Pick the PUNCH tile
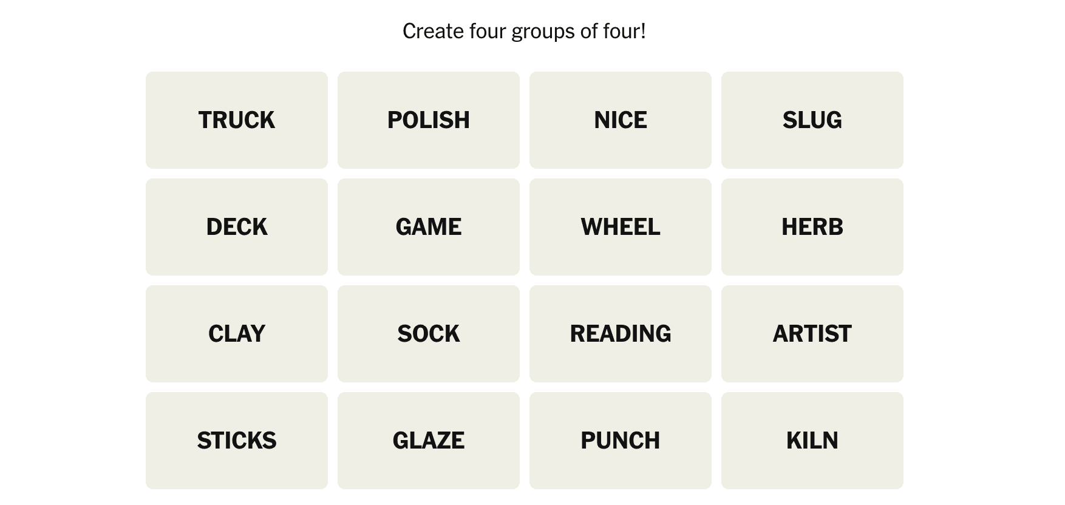Viewport: 1065px width, 505px height. [x=621, y=441]
